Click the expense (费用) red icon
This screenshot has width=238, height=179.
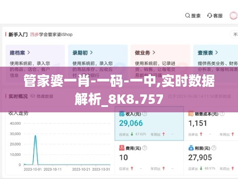(x=122, y=148)
